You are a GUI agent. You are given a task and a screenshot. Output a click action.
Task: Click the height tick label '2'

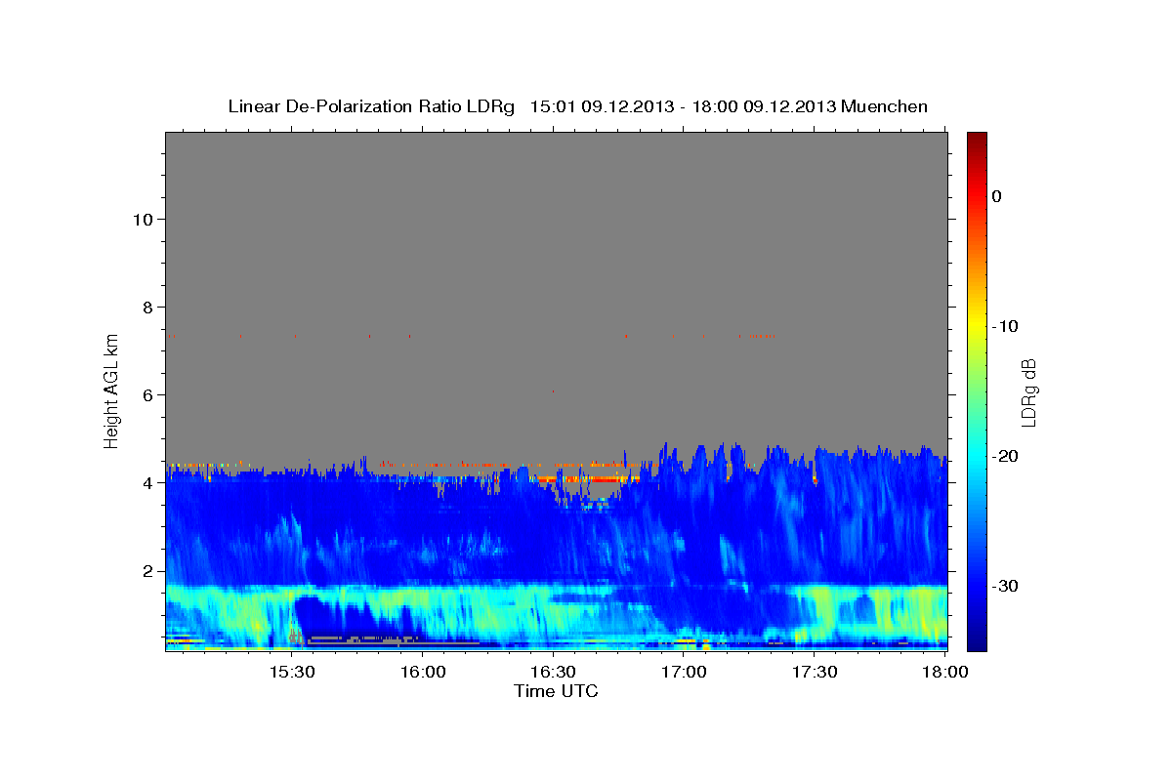146,570
